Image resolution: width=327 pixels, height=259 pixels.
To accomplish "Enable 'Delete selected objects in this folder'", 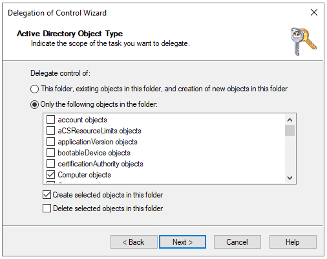I will click(x=47, y=208).
